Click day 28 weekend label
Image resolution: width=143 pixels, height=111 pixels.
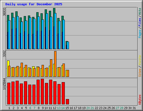point(121,108)
